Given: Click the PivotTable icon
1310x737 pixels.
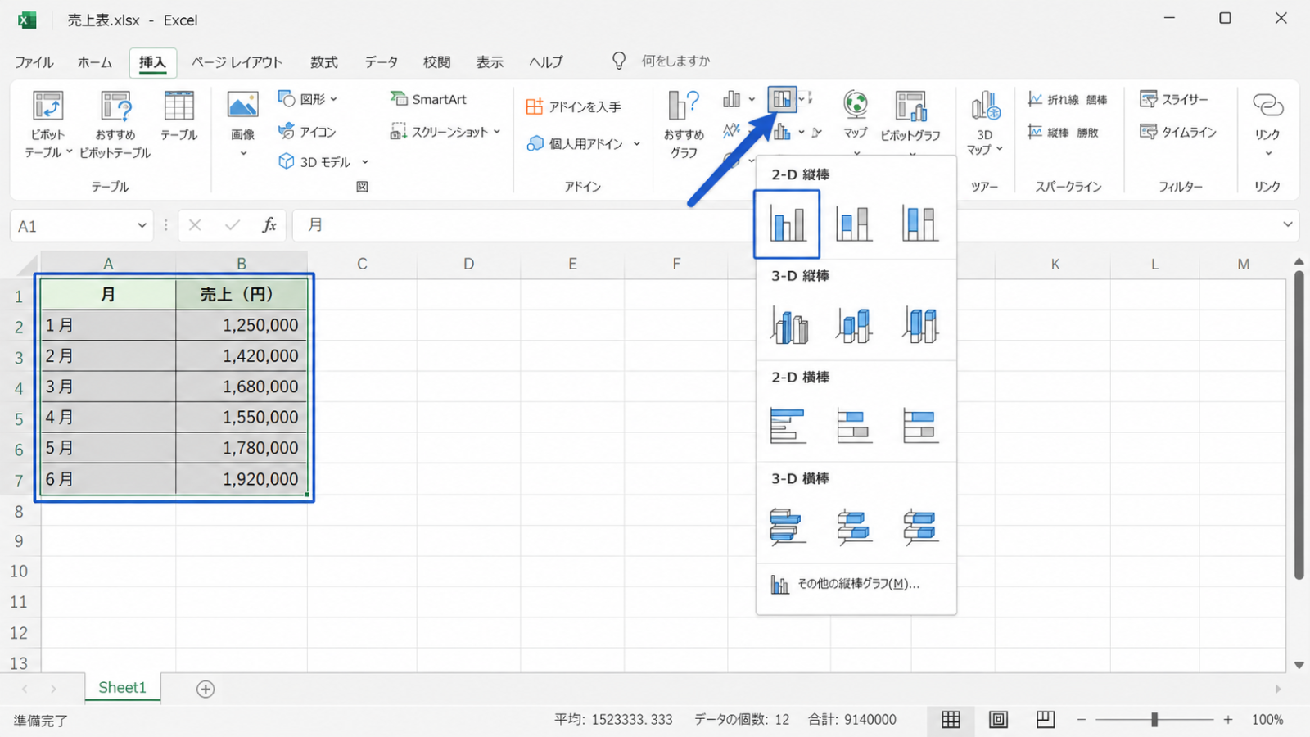Looking at the screenshot, I should click(x=48, y=106).
